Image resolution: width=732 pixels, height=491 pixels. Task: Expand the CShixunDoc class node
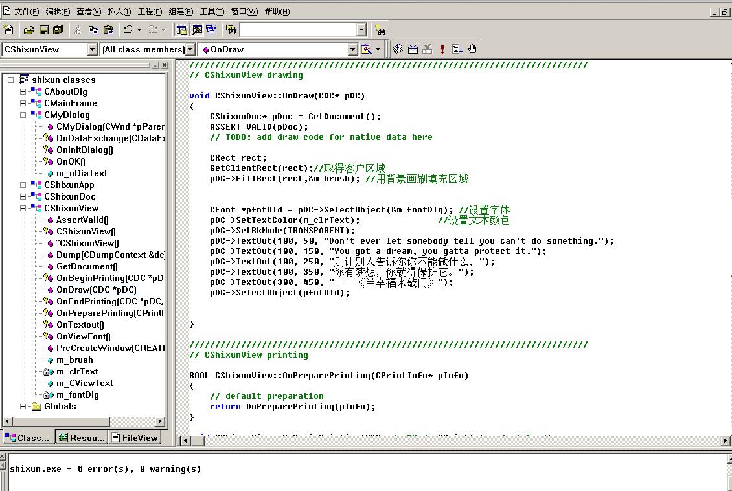click(x=23, y=196)
